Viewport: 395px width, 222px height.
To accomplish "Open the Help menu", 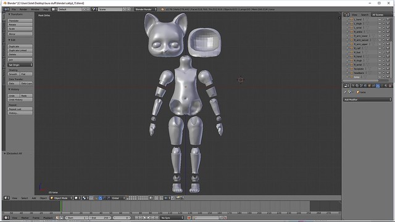I will coord(46,9).
